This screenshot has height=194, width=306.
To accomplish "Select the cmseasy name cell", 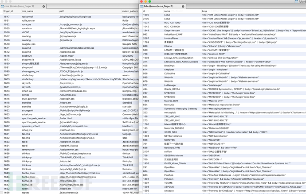I will tap(169, 191).
